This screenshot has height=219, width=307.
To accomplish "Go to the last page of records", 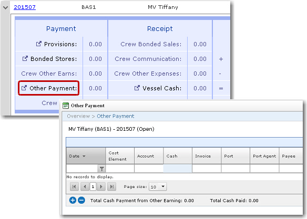I will tap(112, 186).
